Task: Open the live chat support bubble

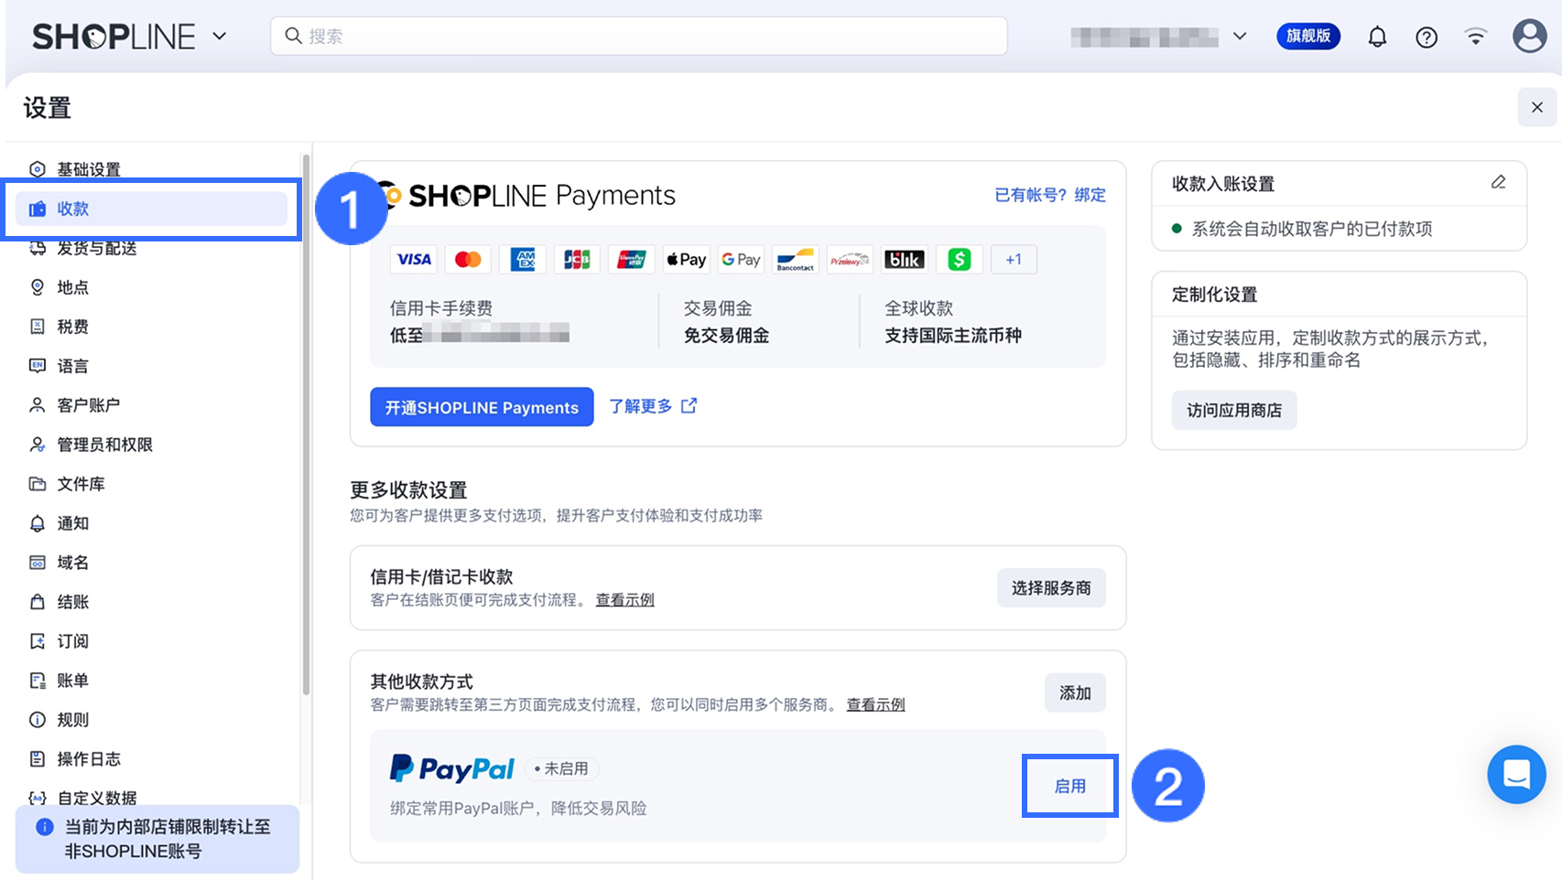Action: [x=1516, y=774]
